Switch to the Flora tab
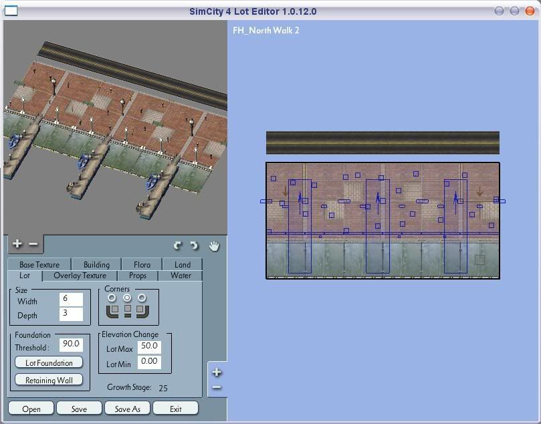The height and width of the screenshot is (424, 541). 142,265
